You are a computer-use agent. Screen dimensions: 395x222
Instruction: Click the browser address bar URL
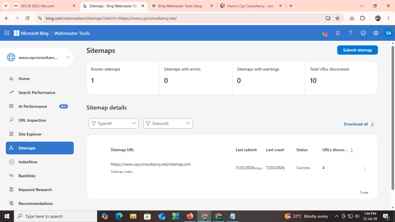tap(111, 18)
